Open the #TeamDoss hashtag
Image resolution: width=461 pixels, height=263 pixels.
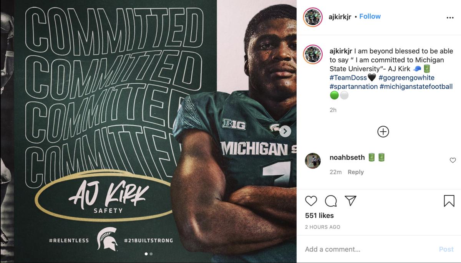(348, 78)
